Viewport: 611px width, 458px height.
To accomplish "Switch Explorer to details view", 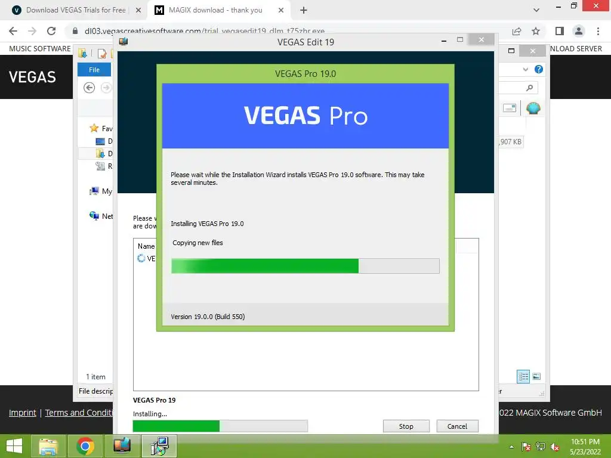I will [x=523, y=376].
